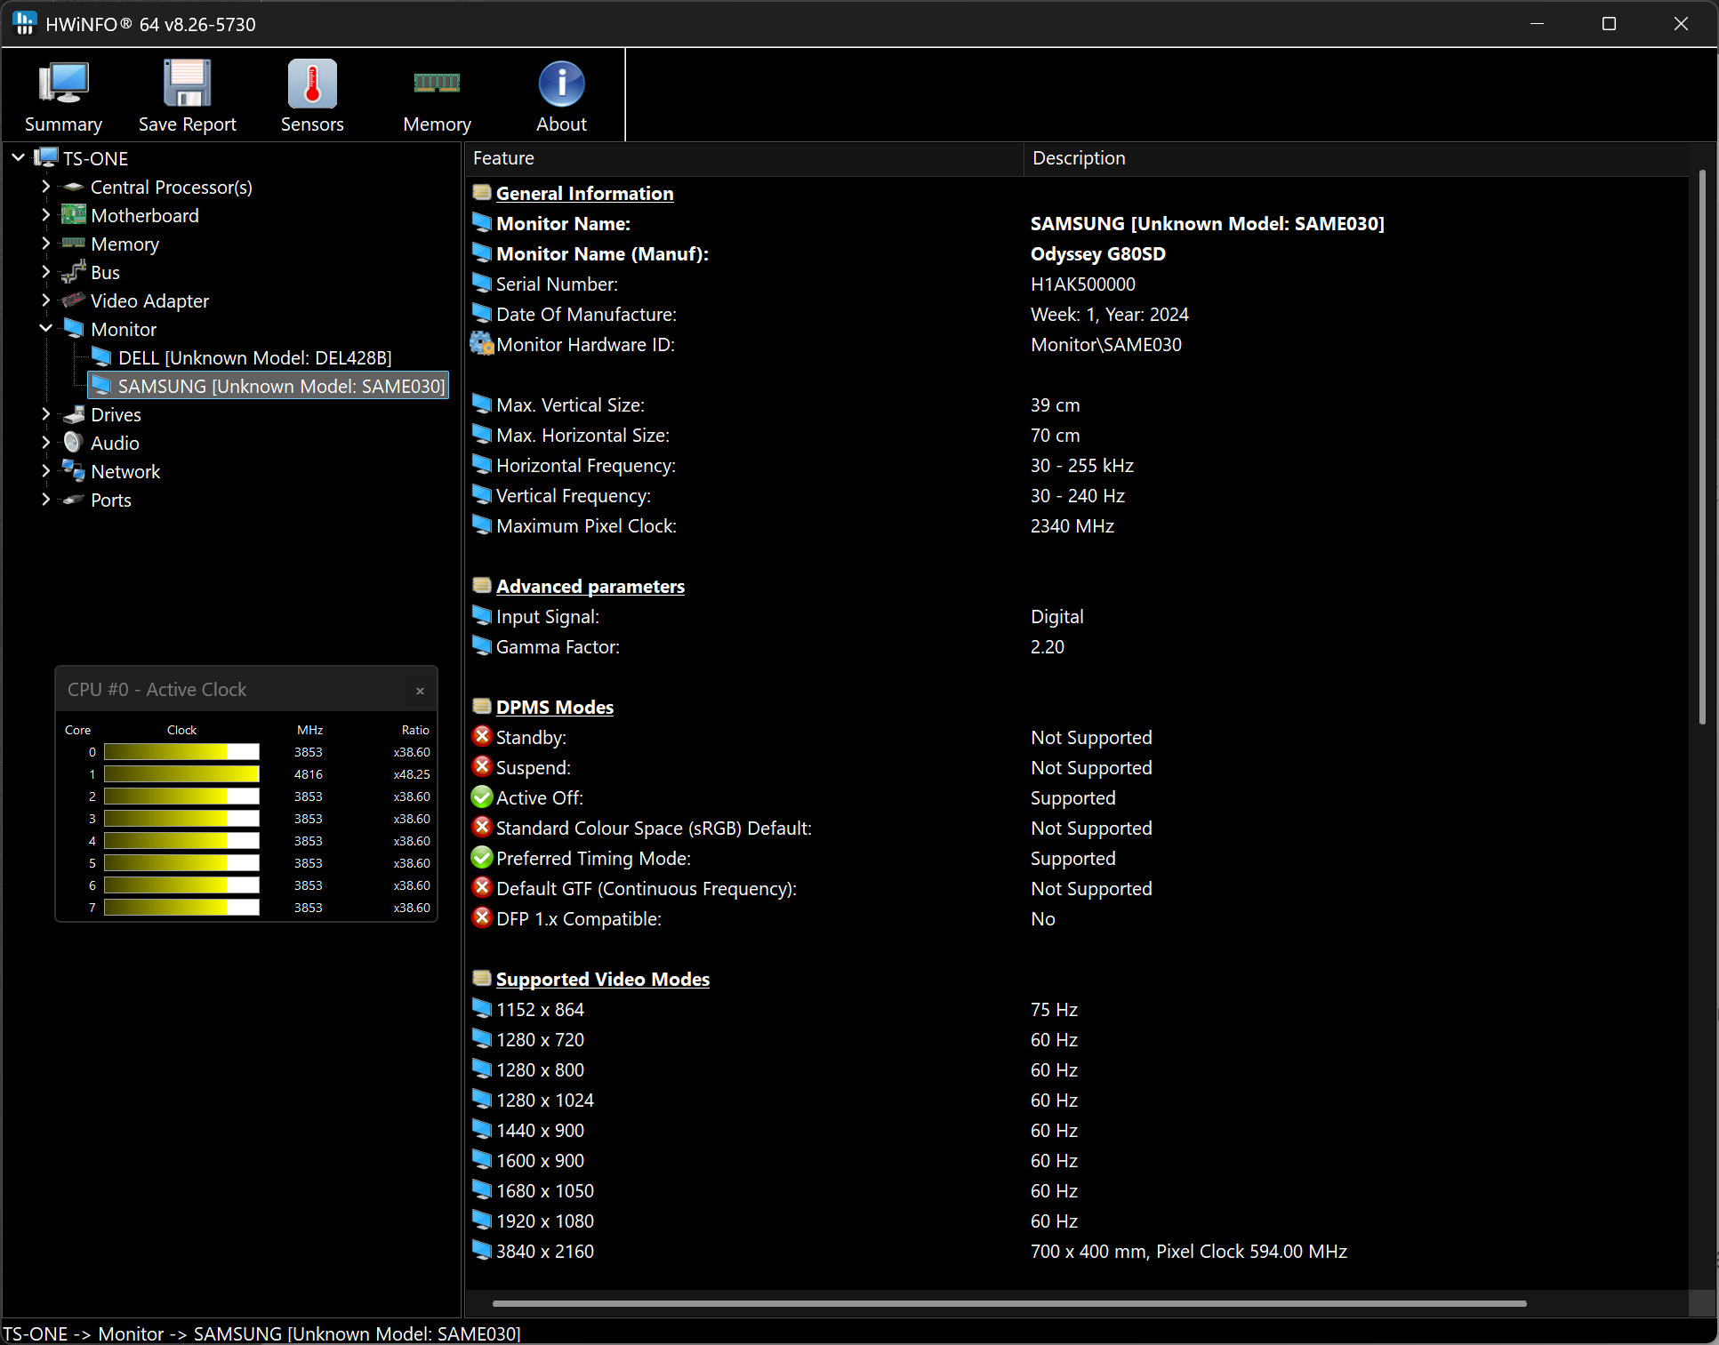Collapse the TS-ONE root node
Screen dimensions: 1719x1345
pyautogui.click(x=18, y=158)
